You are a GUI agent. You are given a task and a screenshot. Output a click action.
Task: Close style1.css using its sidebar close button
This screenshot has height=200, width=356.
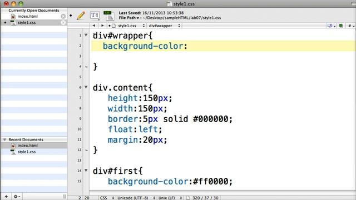pos(63,22)
